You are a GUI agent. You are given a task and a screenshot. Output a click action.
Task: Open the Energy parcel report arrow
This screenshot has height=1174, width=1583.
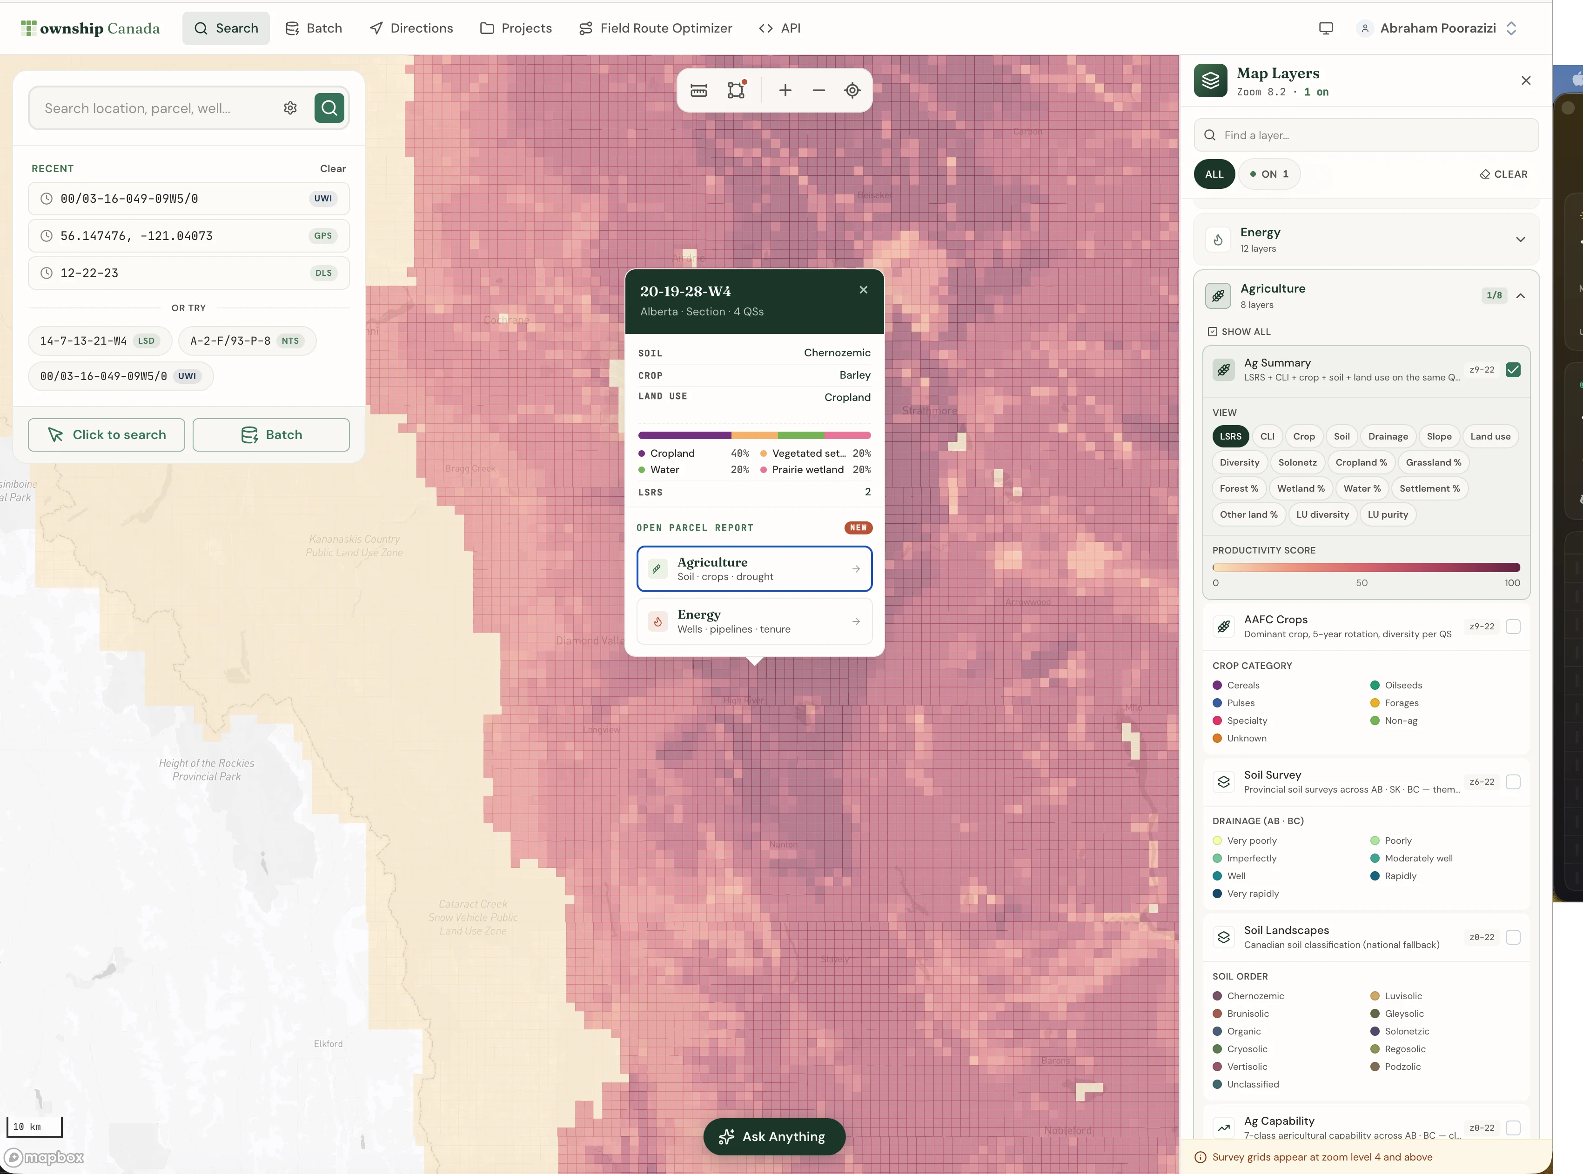856,621
